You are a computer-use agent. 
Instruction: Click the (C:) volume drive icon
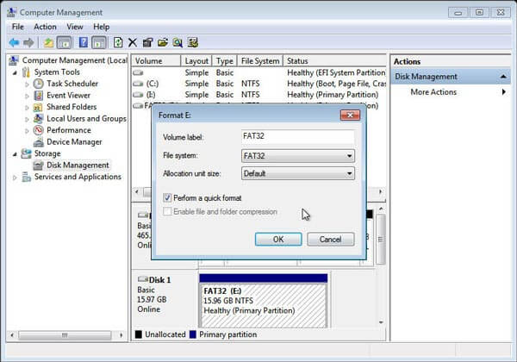click(138, 84)
